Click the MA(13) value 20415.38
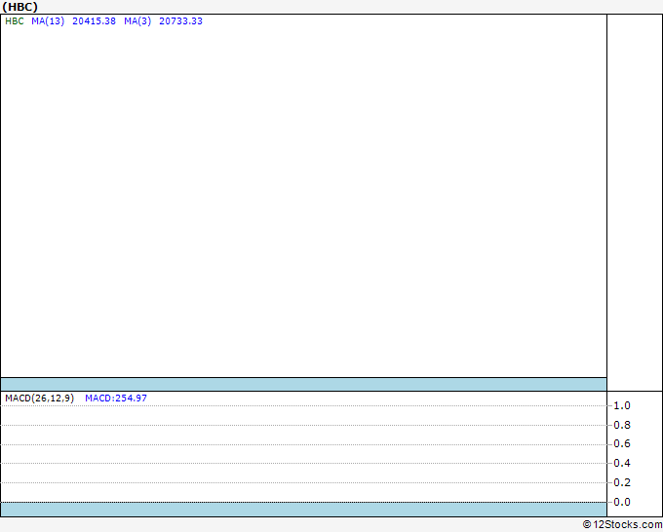663x532 pixels. pyautogui.click(x=94, y=21)
